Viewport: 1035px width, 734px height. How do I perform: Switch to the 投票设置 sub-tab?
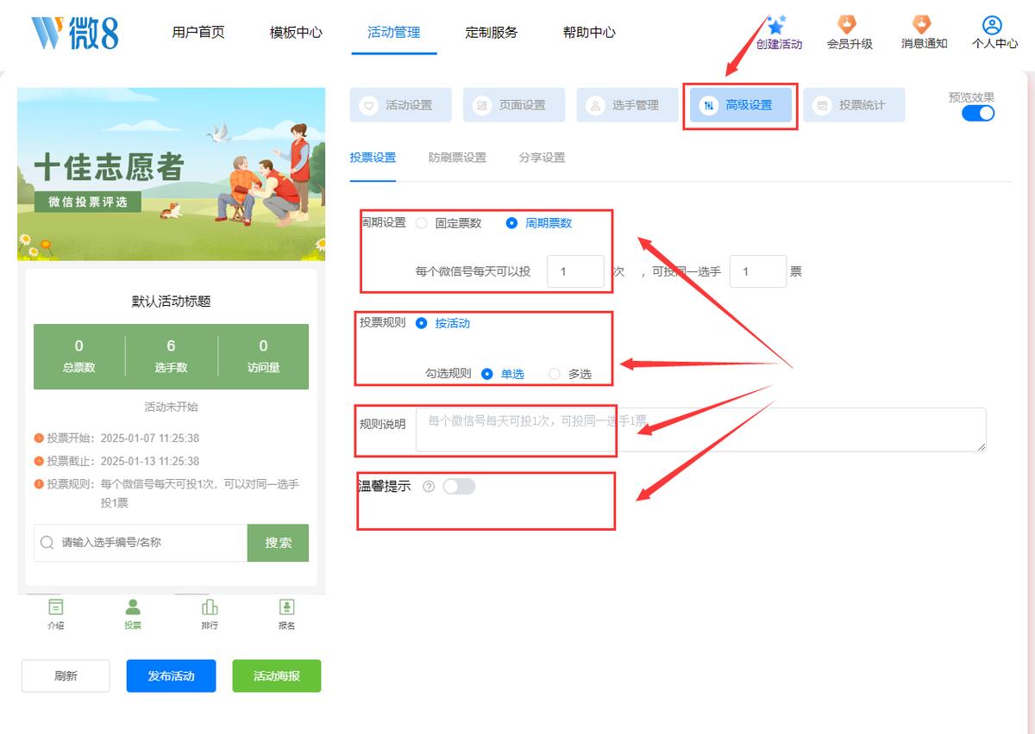click(x=373, y=158)
